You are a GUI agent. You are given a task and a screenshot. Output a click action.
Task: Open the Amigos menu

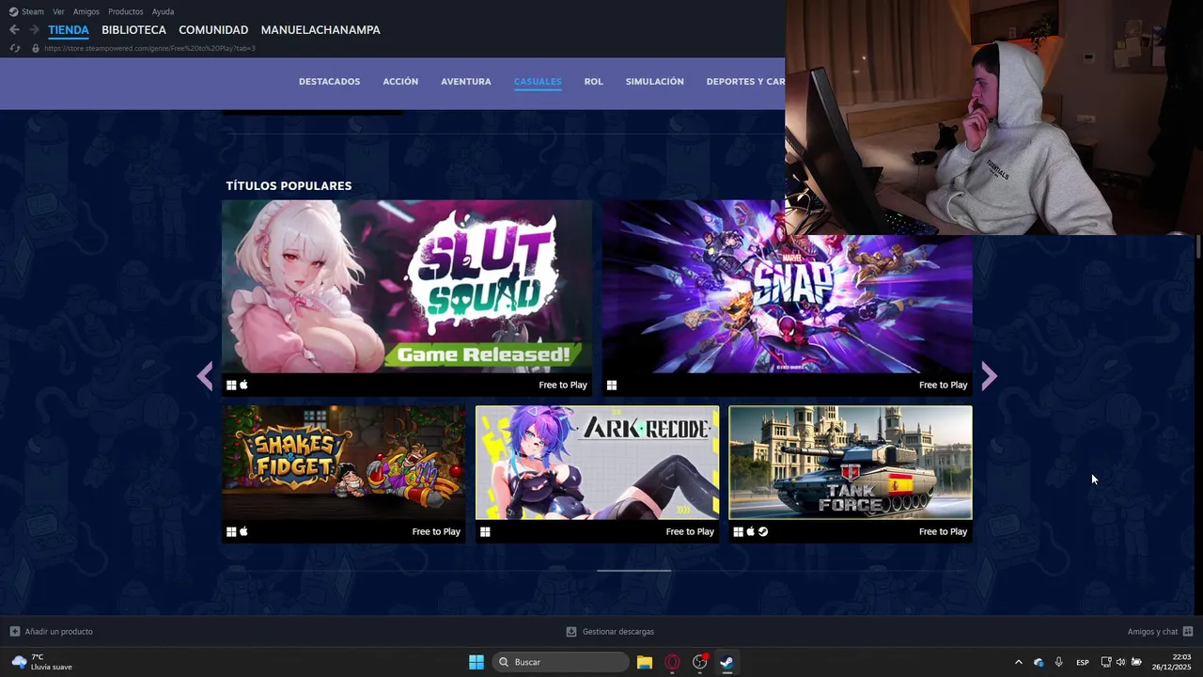(x=86, y=11)
